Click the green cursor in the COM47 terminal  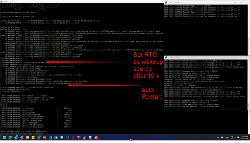point(165,18)
